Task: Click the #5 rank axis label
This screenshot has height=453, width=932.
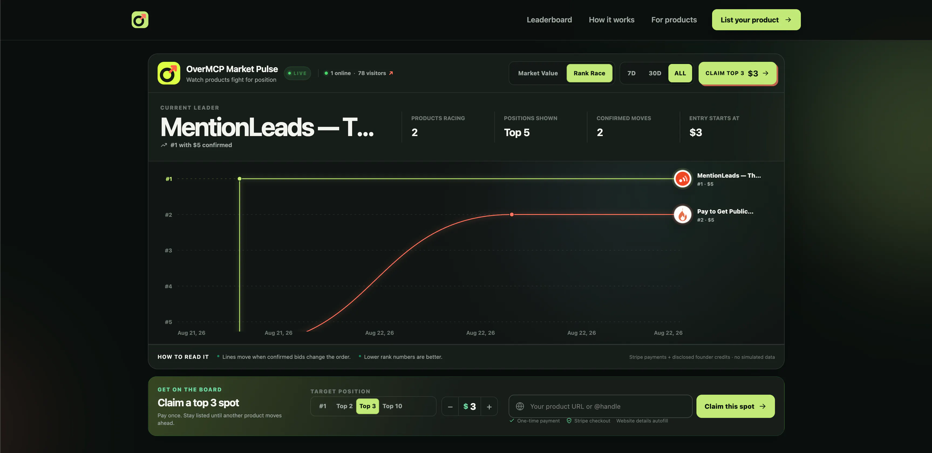Action: tap(168, 322)
